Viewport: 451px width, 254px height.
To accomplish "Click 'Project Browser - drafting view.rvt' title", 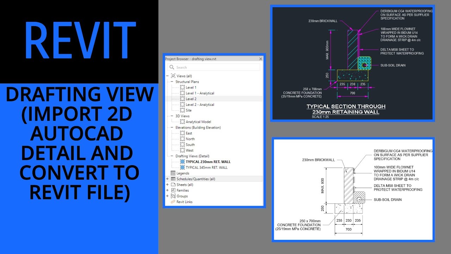I will coord(191,59).
